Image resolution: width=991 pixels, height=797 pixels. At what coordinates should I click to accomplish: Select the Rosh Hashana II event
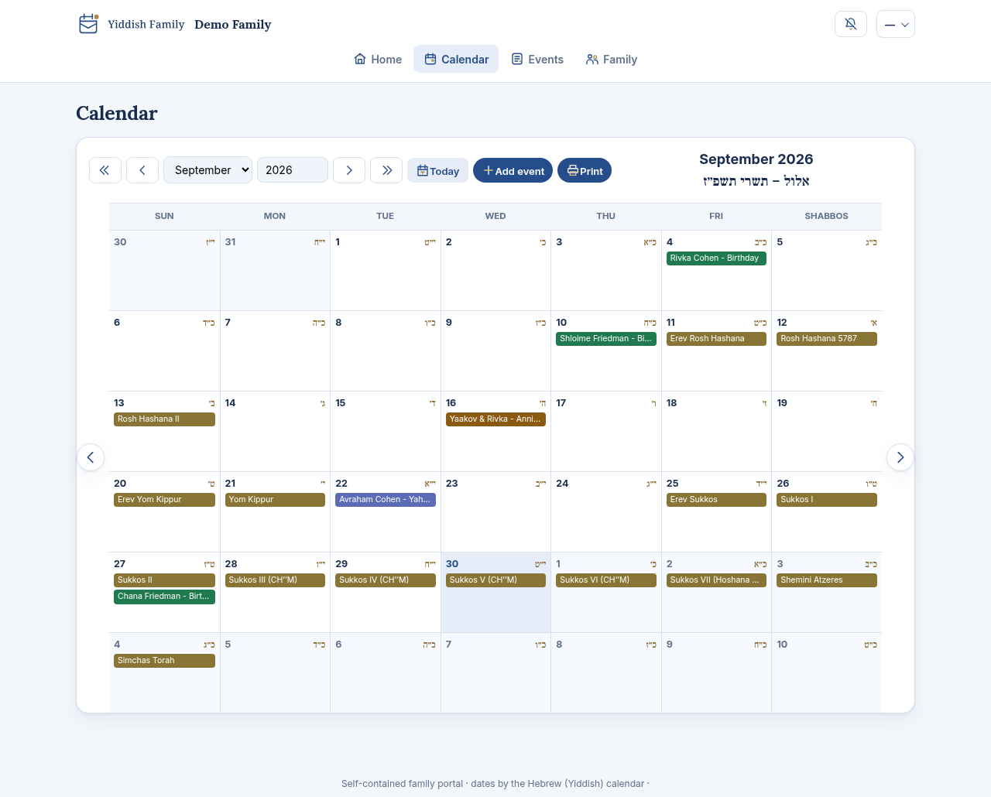point(164,419)
